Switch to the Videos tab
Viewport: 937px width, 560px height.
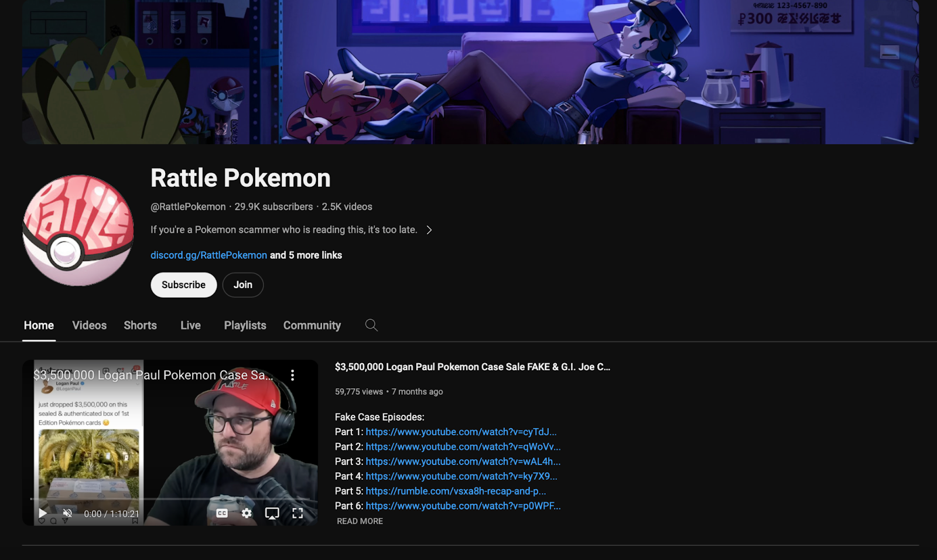pyautogui.click(x=90, y=325)
